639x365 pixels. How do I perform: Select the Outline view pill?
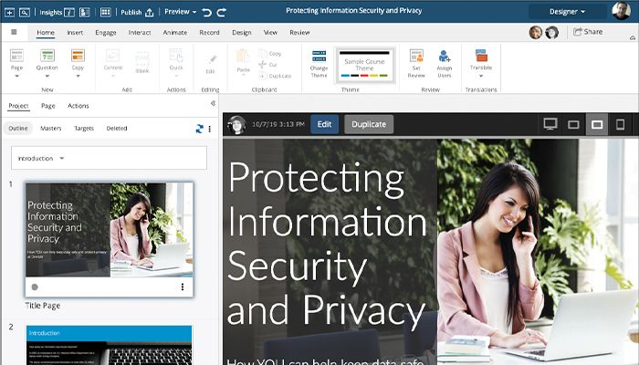19,129
